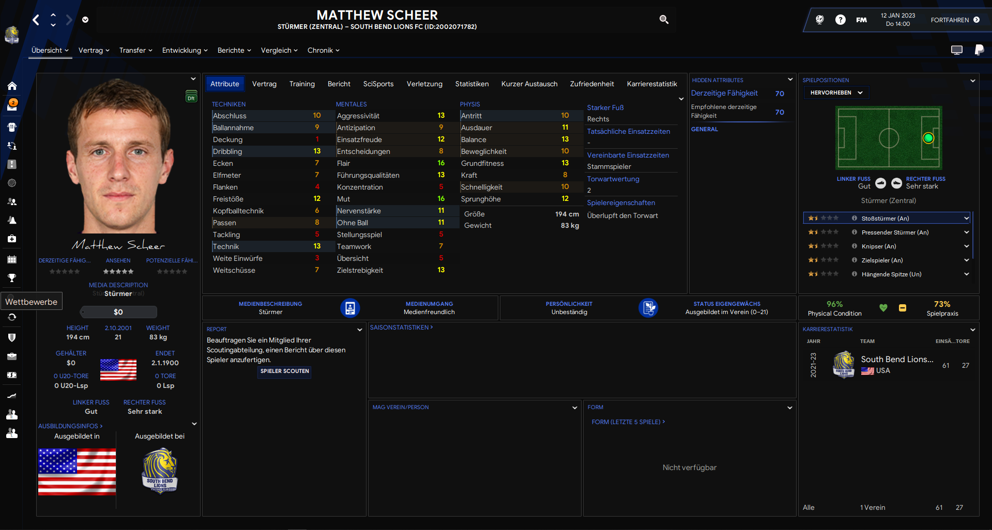
Task: Click the personality icon beside Unbeständig
Action: (x=648, y=308)
